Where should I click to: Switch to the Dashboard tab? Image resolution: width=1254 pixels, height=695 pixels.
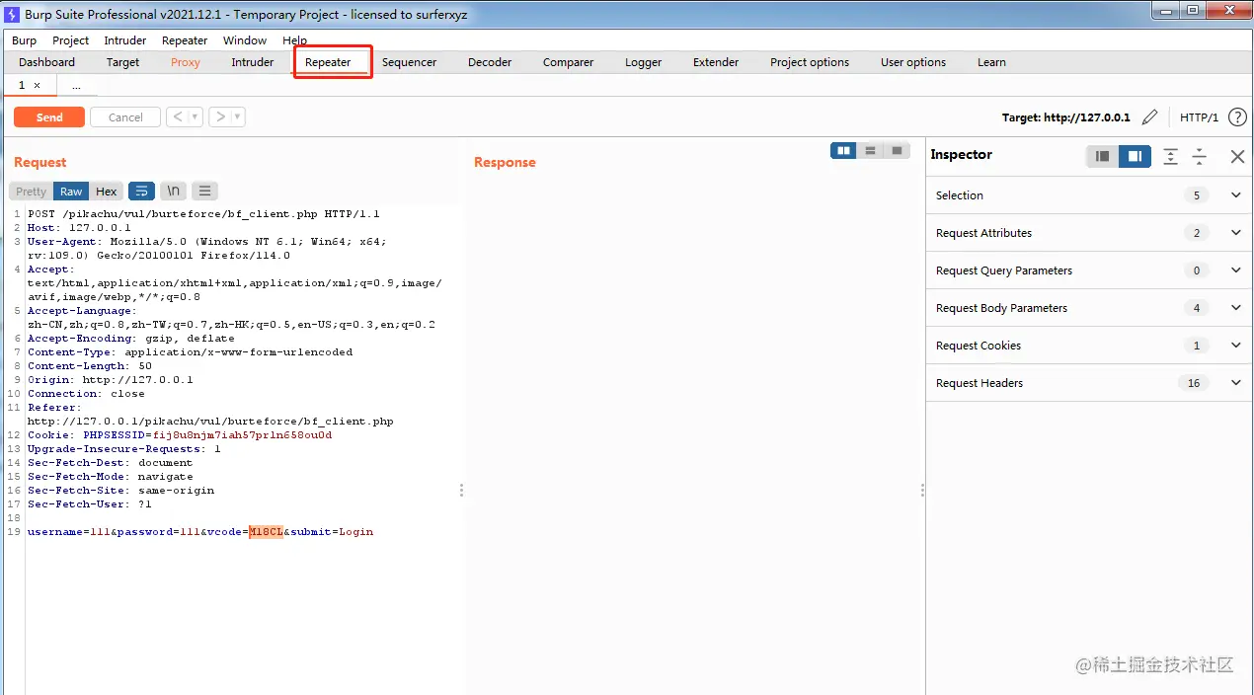(46, 62)
